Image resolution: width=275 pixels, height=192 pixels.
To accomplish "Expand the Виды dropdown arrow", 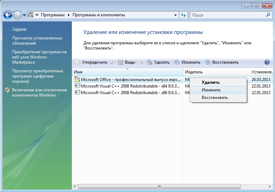I will pyautogui.click(x=141, y=62).
